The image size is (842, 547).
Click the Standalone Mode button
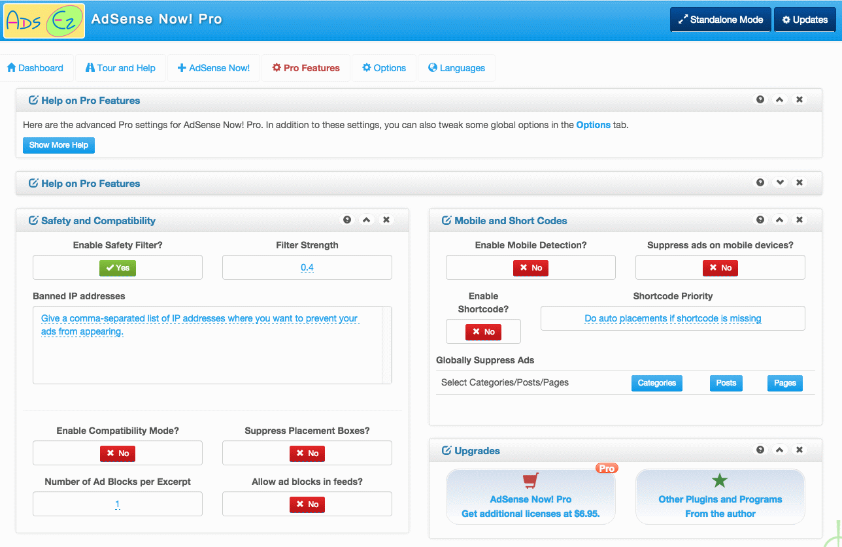[x=720, y=20]
